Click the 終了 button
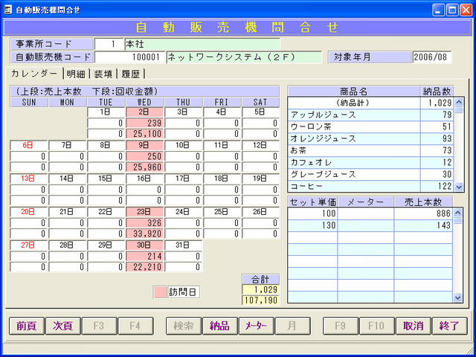 tap(449, 326)
